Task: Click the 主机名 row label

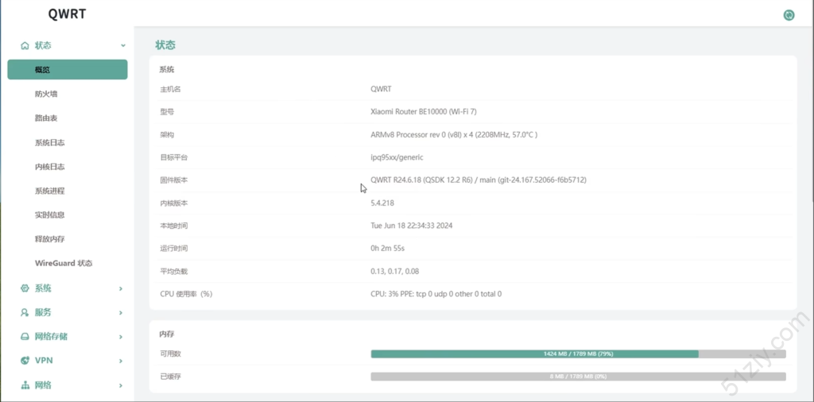Action: click(x=170, y=89)
